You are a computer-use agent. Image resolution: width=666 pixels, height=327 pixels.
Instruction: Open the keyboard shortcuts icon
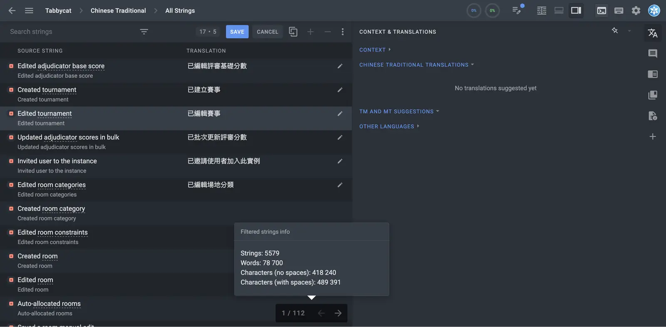pyautogui.click(x=619, y=10)
